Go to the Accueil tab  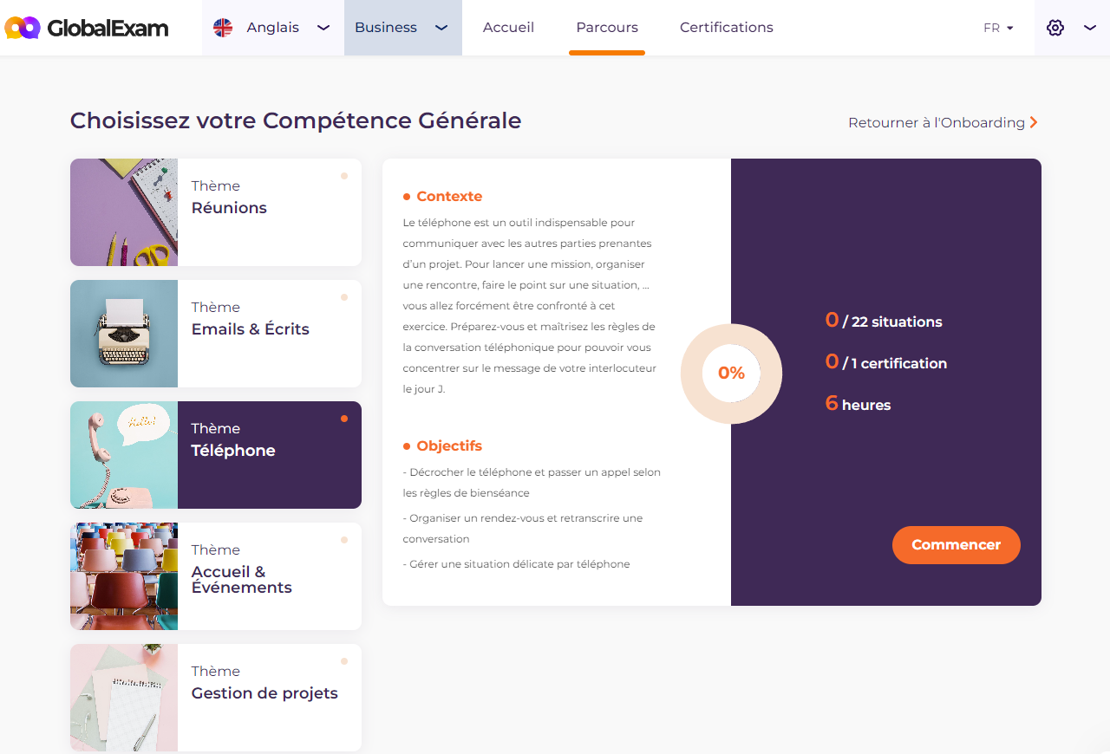tap(509, 28)
